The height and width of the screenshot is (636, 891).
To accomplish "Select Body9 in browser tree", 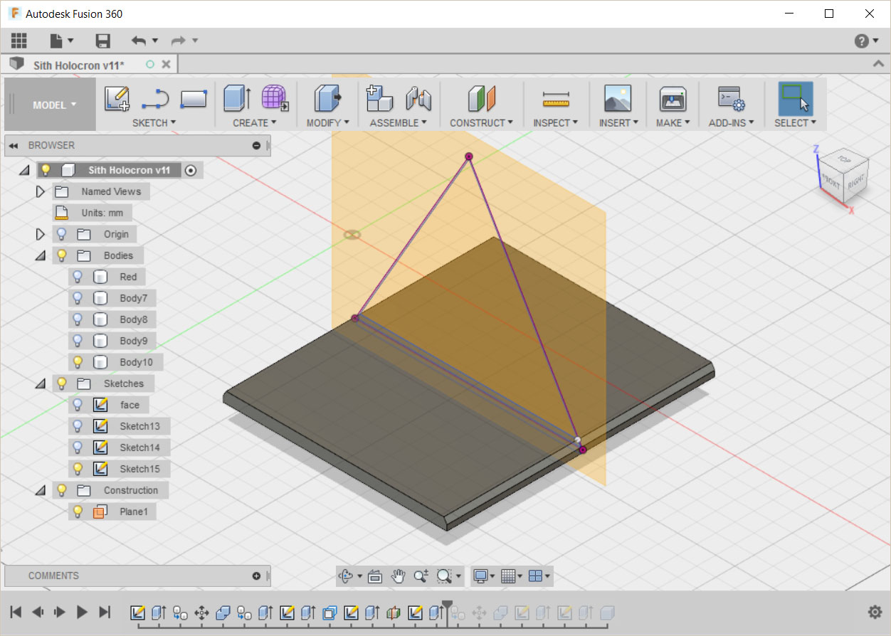I will (133, 341).
